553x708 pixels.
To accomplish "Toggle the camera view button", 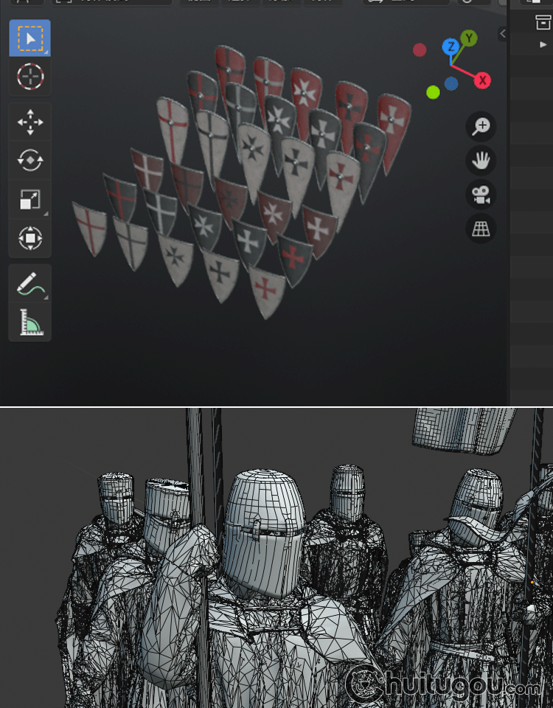I will pyautogui.click(x=481, y=195).
